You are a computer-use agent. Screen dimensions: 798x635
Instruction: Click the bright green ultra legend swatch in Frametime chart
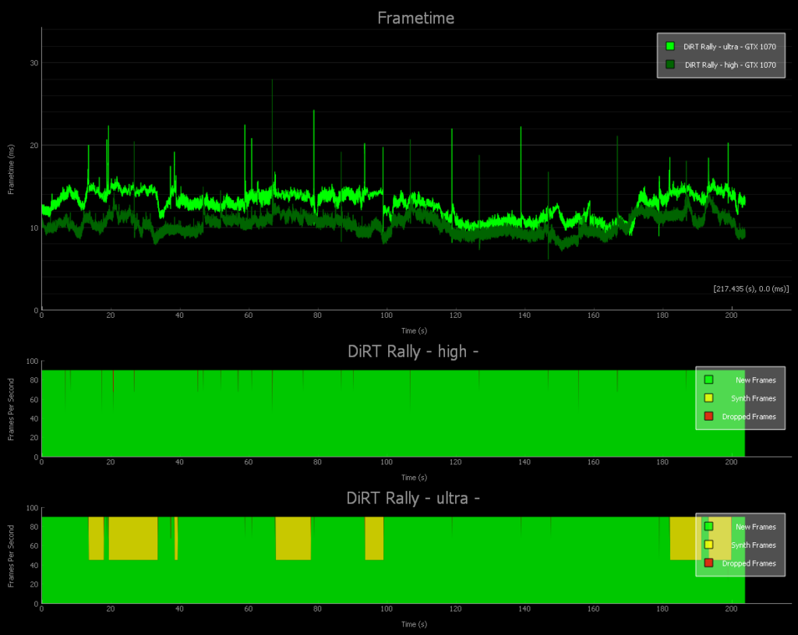pos(670,47)
